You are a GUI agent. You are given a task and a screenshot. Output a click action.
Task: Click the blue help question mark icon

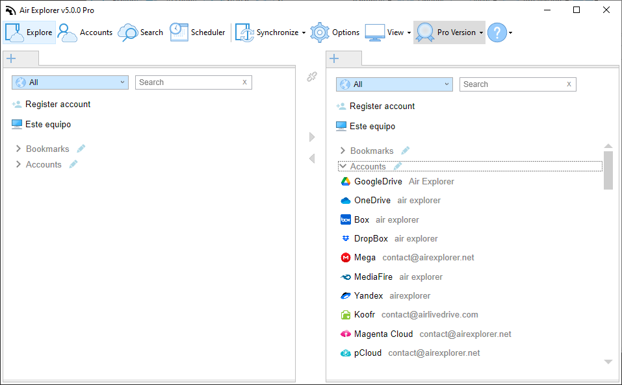[497, 32]
